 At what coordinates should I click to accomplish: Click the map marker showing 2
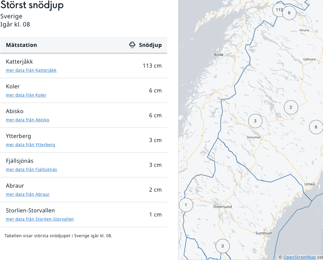click(291, 107)
